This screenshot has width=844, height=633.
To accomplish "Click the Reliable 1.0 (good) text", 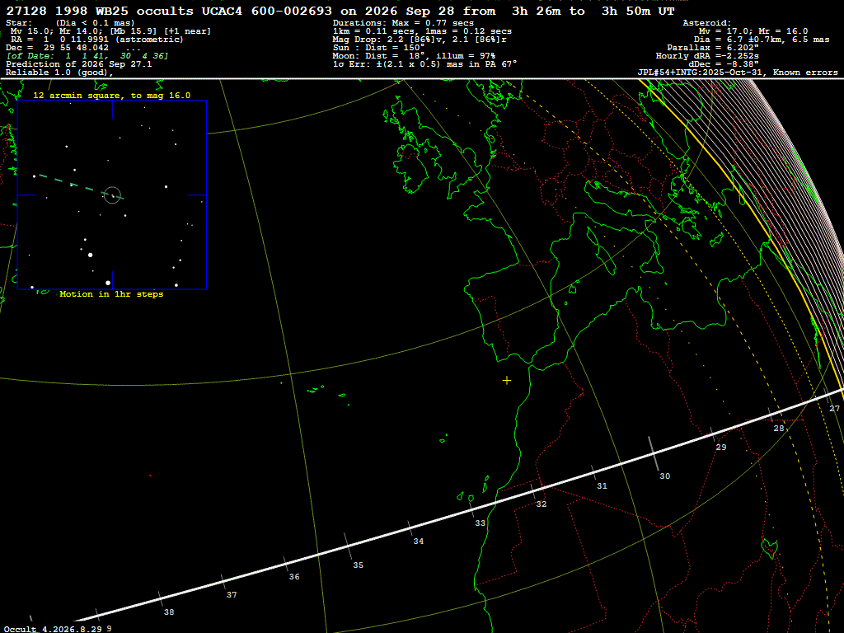I will 59,73.
